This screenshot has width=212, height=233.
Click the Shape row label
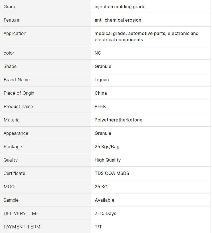(10, 66)
